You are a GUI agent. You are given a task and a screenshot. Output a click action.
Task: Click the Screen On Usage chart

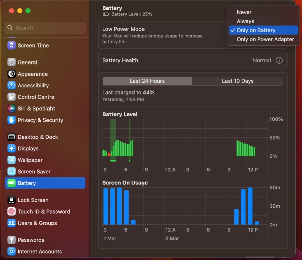pos(185,206)
